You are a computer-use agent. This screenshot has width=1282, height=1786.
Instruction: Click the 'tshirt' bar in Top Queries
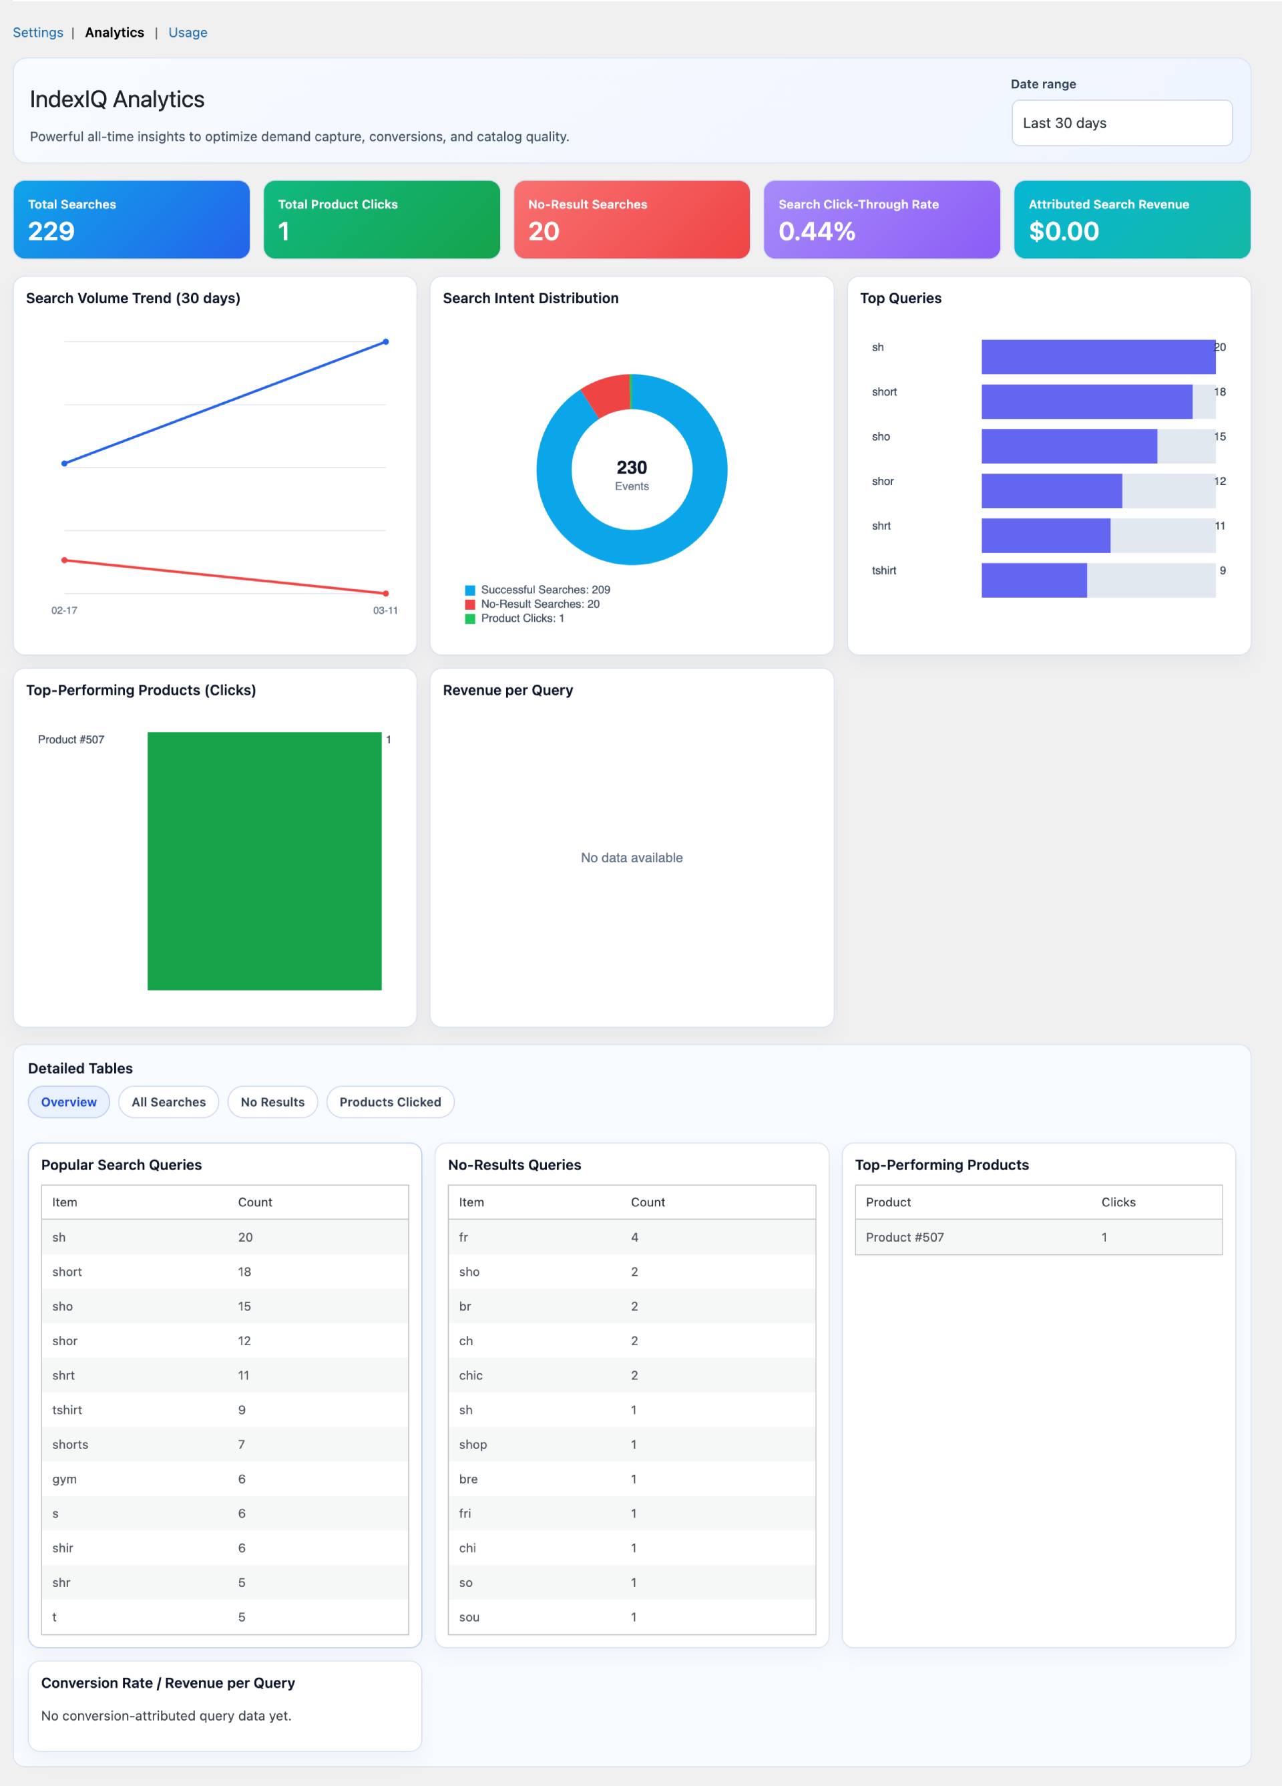[x=1033, y=580]
